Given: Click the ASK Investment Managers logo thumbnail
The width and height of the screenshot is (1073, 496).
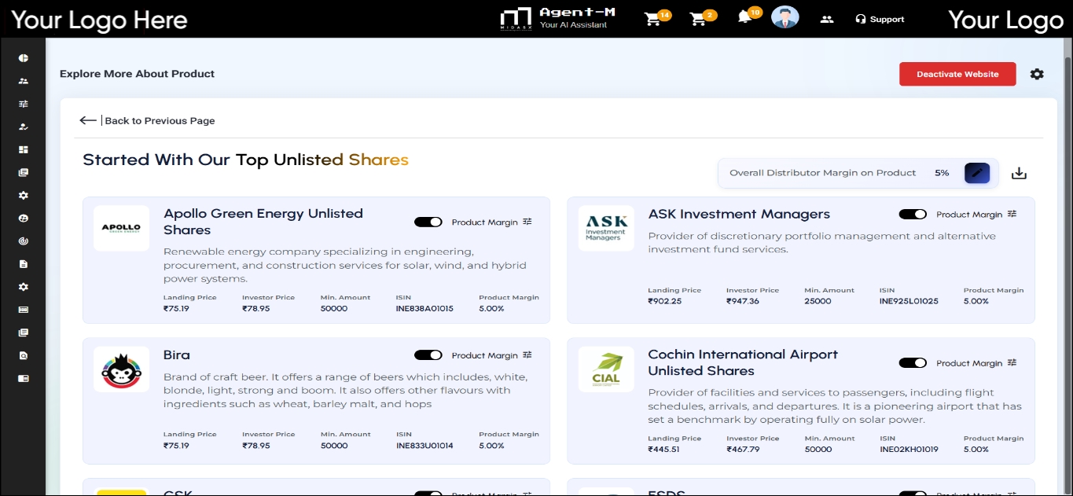Looking at the screenshot, I should [606, 228].
